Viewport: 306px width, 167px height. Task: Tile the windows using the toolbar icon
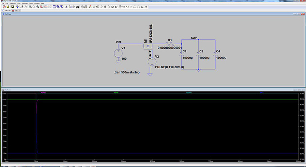(x=54, y=7)
